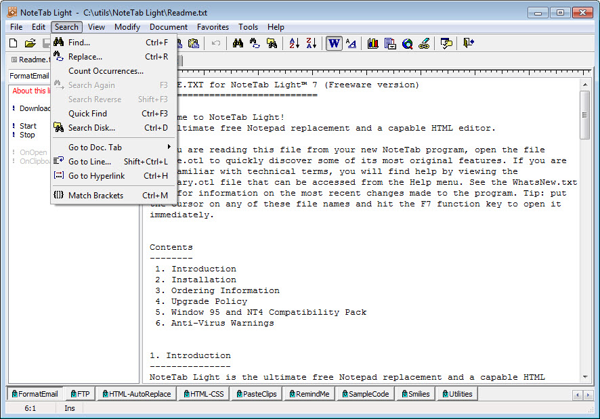Open the Document menu

(x=169, y=27)
